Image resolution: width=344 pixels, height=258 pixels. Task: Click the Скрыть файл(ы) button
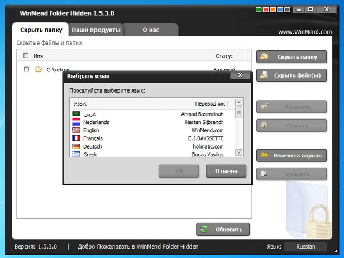pyautogui.click(x=292, y=75)
